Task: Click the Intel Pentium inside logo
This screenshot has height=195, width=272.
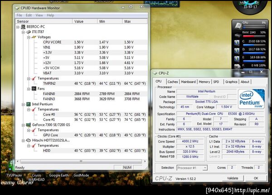Action: [x=251, y=99]
